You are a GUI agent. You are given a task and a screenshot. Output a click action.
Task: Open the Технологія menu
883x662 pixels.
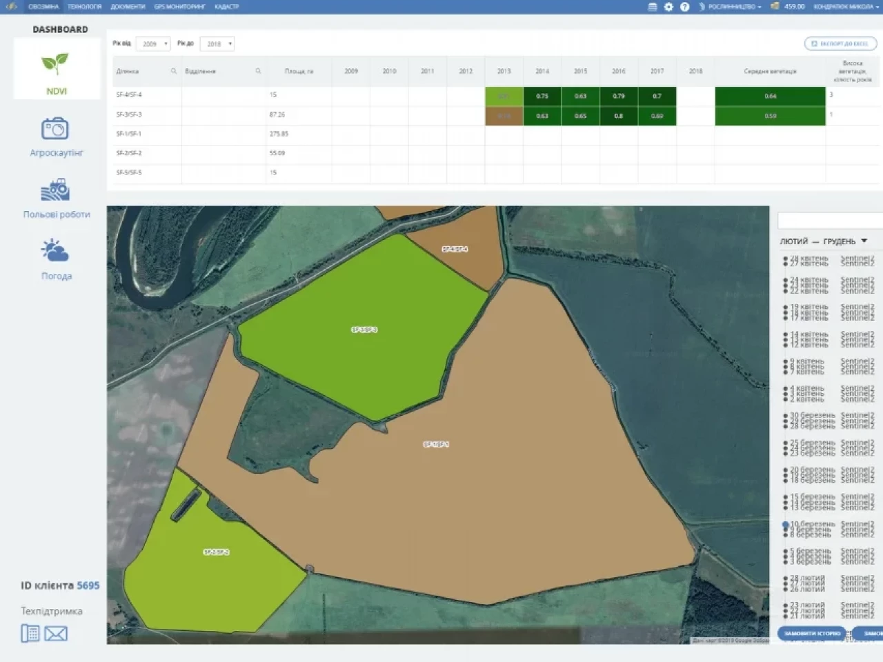tap(85, 7)
